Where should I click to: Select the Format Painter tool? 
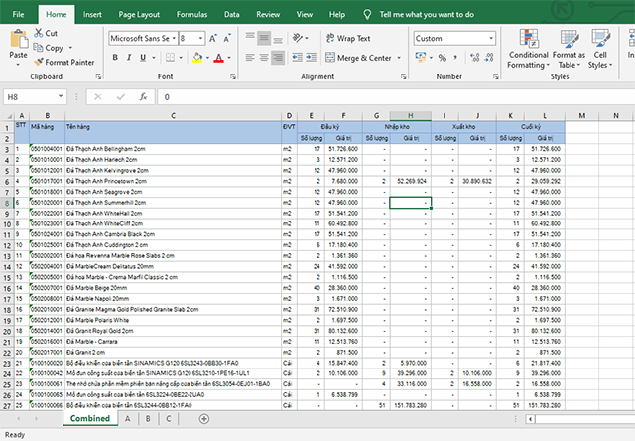pos(63,62)
